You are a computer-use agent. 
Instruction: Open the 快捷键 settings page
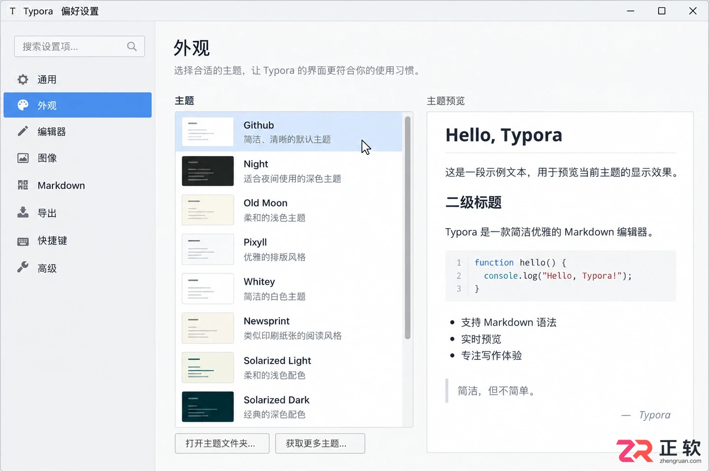pos(77,240)
